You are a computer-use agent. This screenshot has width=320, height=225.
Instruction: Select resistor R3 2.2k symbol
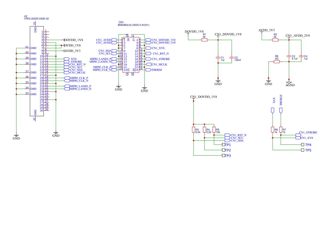pos(194,130)
